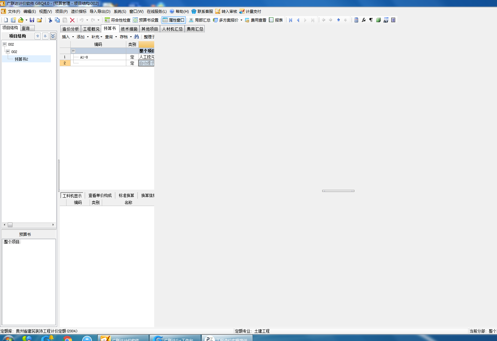
Task: Click 计量支付 button
Action: (250, 11)
